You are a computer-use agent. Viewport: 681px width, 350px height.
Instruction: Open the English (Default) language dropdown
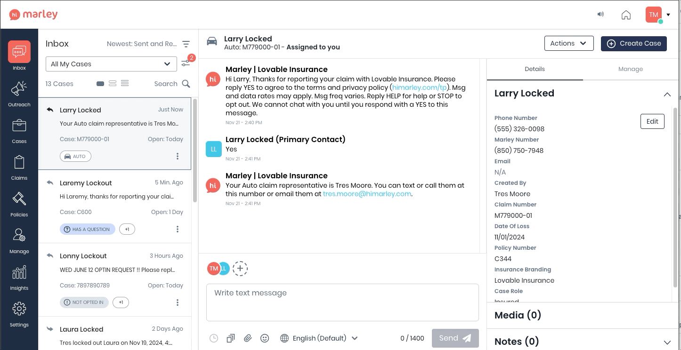(x=319, y=338)
